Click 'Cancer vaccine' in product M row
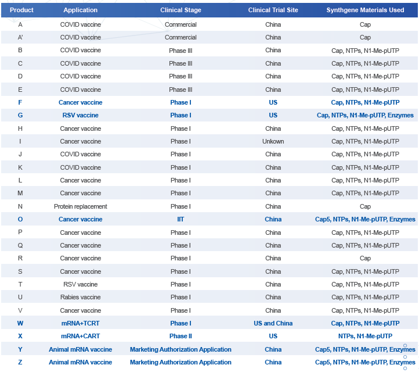Image resolution: width=419 pixels, height=372 pixels. click(x=81, y=193)
